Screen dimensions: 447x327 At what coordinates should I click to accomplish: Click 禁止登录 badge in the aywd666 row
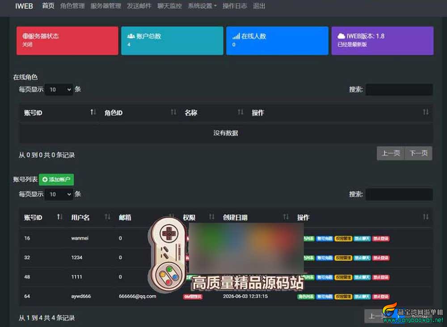pos(381,297)
